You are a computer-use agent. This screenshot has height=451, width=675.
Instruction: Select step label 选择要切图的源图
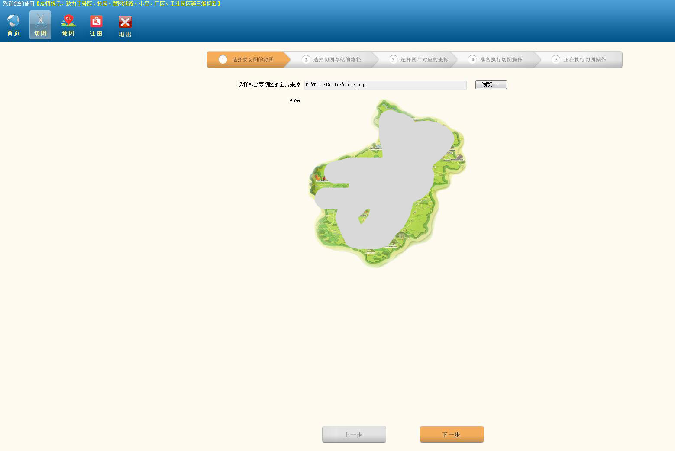click(x=253, y=60)
